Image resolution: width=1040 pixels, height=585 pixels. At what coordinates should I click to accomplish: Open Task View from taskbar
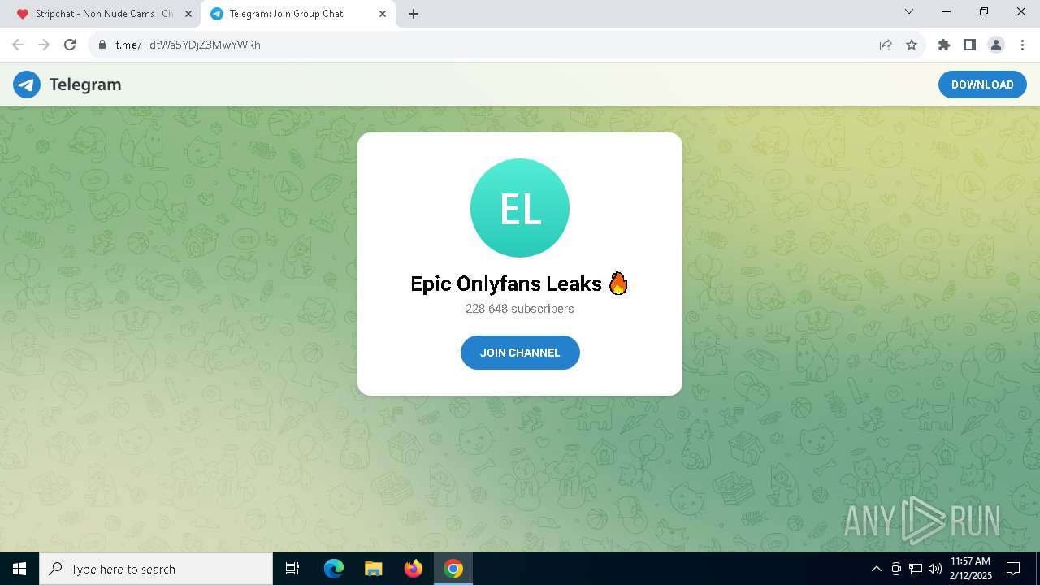292,569
